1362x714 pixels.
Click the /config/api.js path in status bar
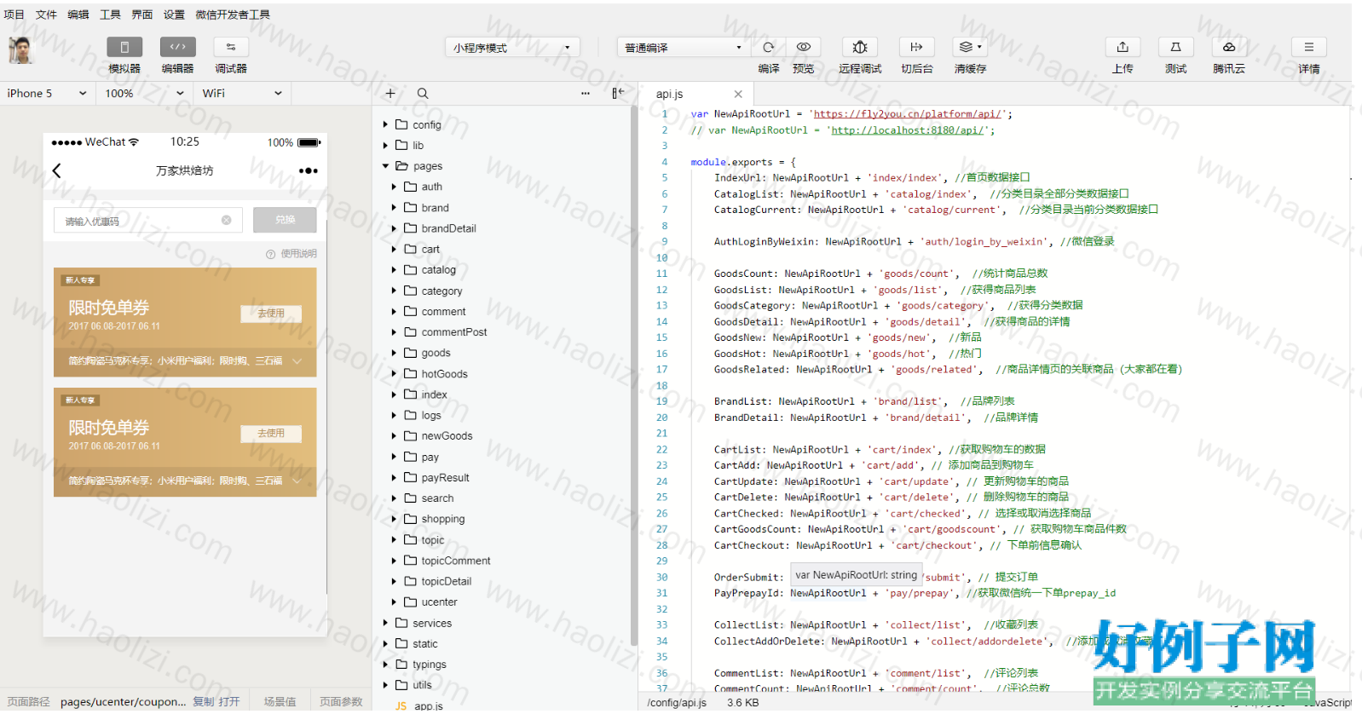tap(677, 703)
